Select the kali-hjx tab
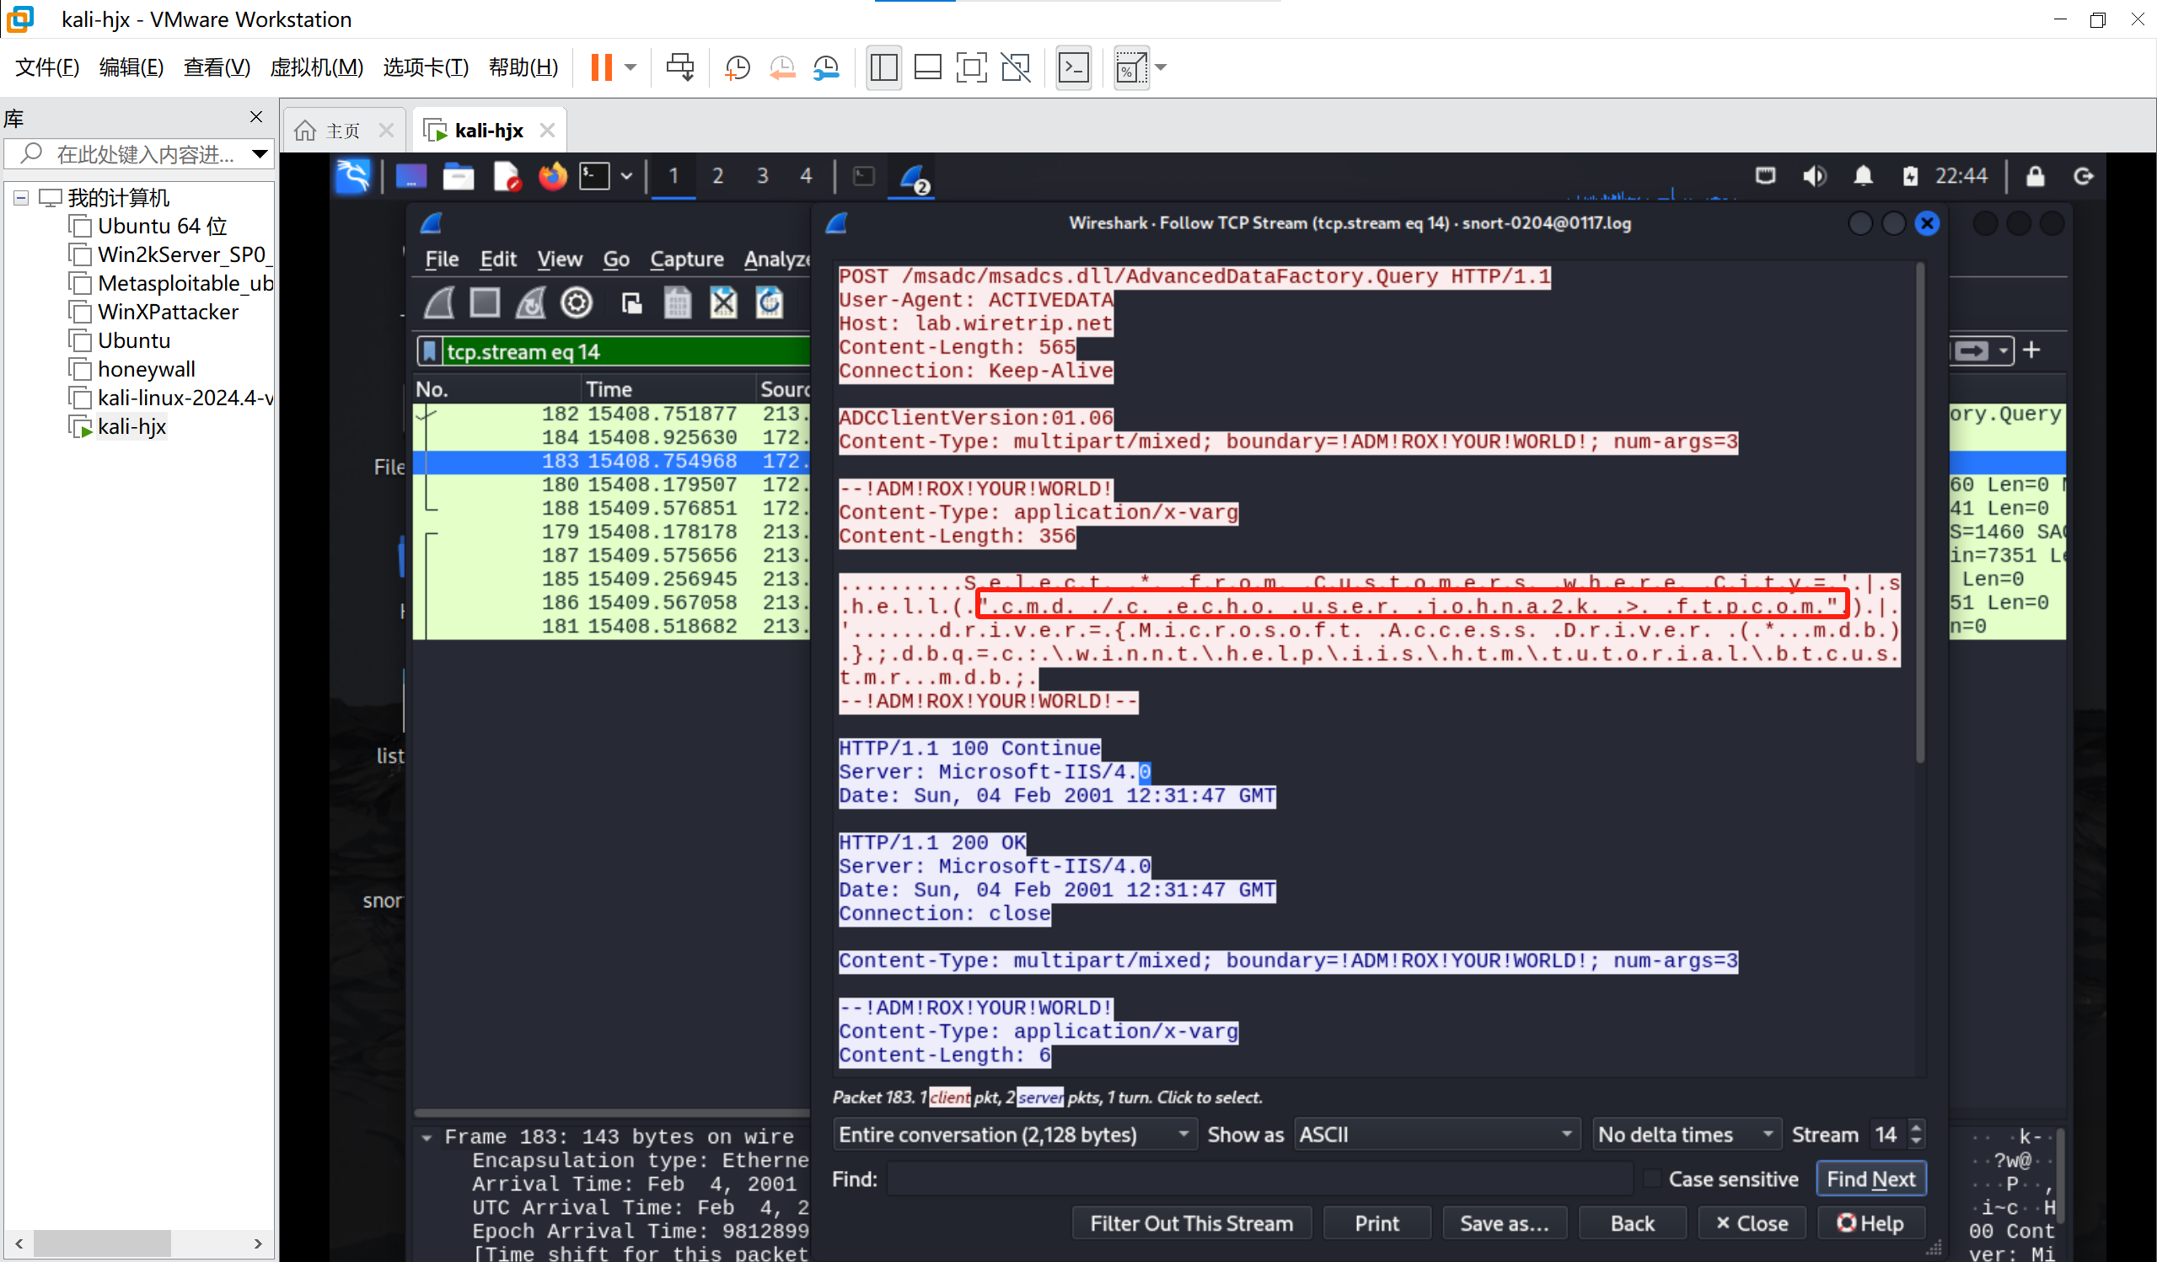The height and width of the screenshot is (1262, 2157). [x=489, y=131]
